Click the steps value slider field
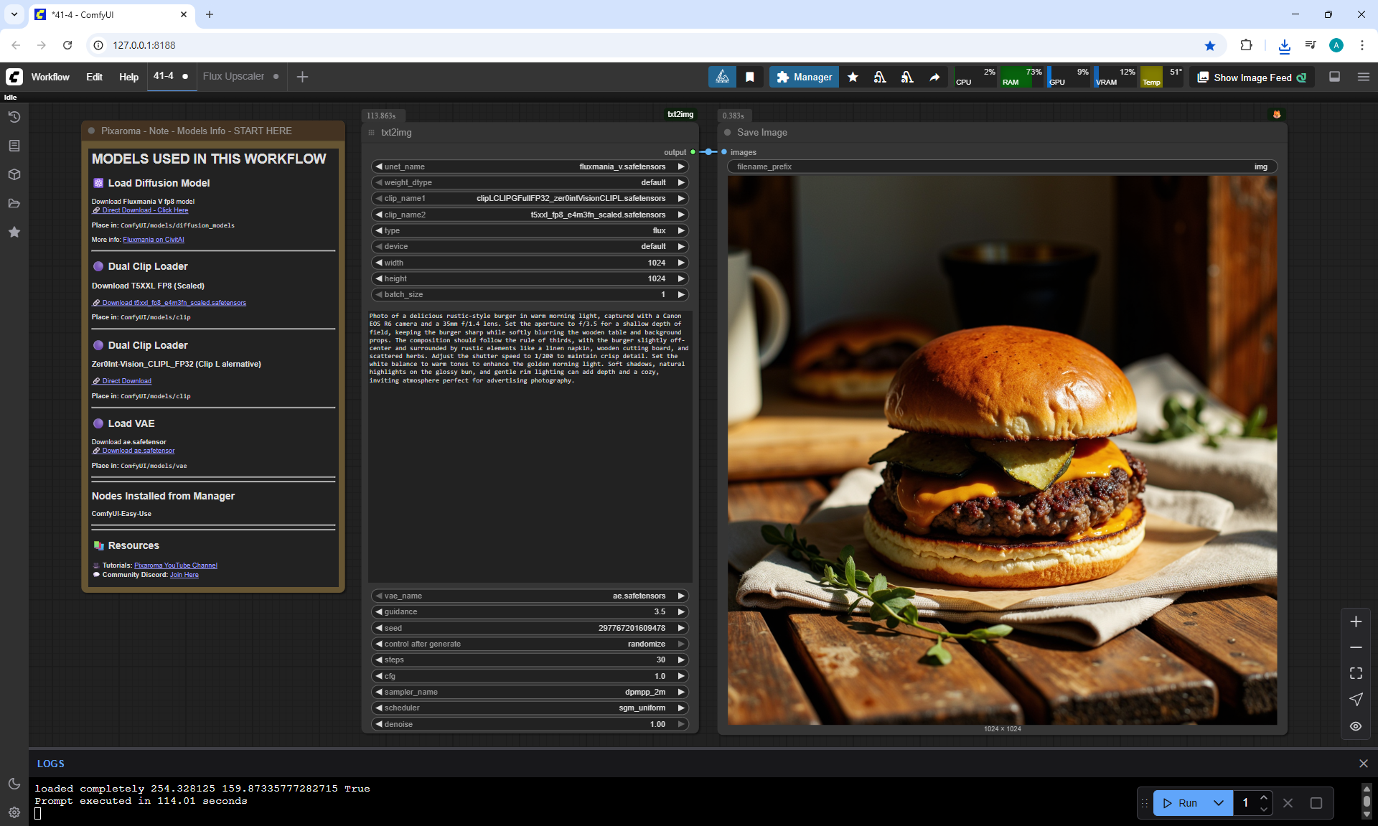 tap(530, 660)
